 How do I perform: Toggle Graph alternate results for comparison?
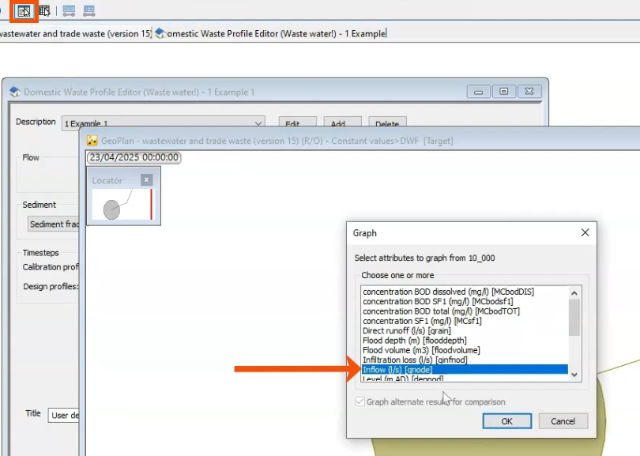click(x=360, y=402)
